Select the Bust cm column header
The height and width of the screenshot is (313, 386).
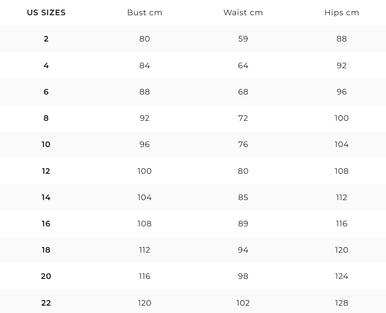(145, 12)
